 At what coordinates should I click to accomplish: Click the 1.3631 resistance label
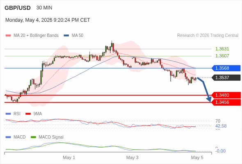tap(222, 49)
